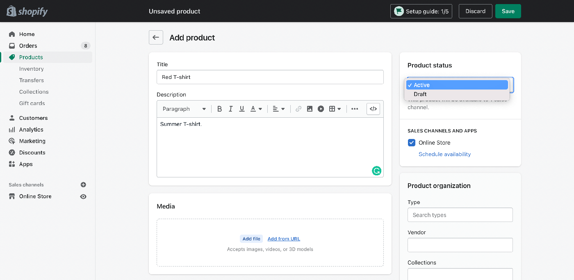The image size is (574, 280).
Task: Click the Vendor input field
Action: 460,245
